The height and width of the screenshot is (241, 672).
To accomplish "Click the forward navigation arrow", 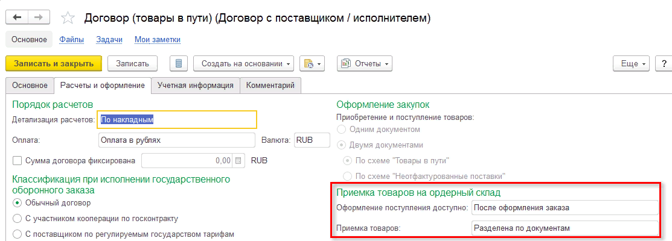I will coord(39,18).
